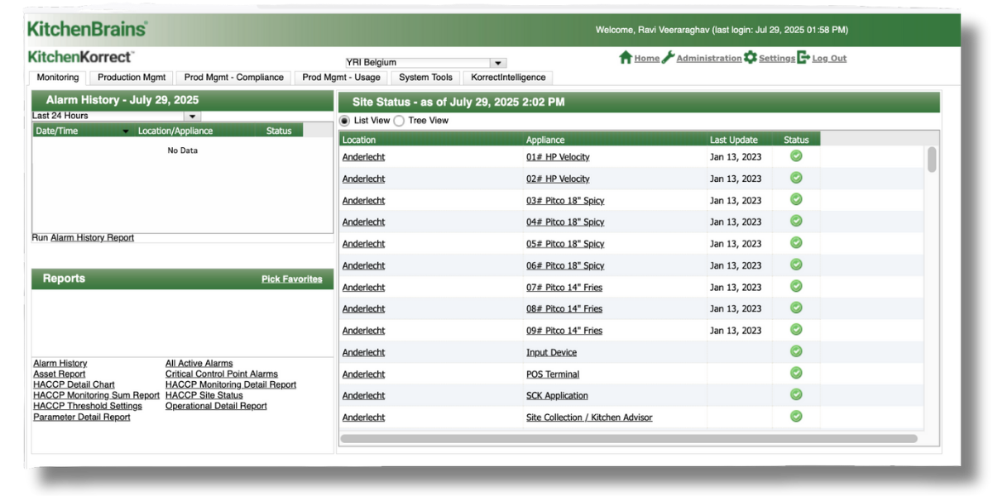Open the KorrectIntelligence tab
The width and height of the screenshot is (993, 496).
(x=508, y=78)
